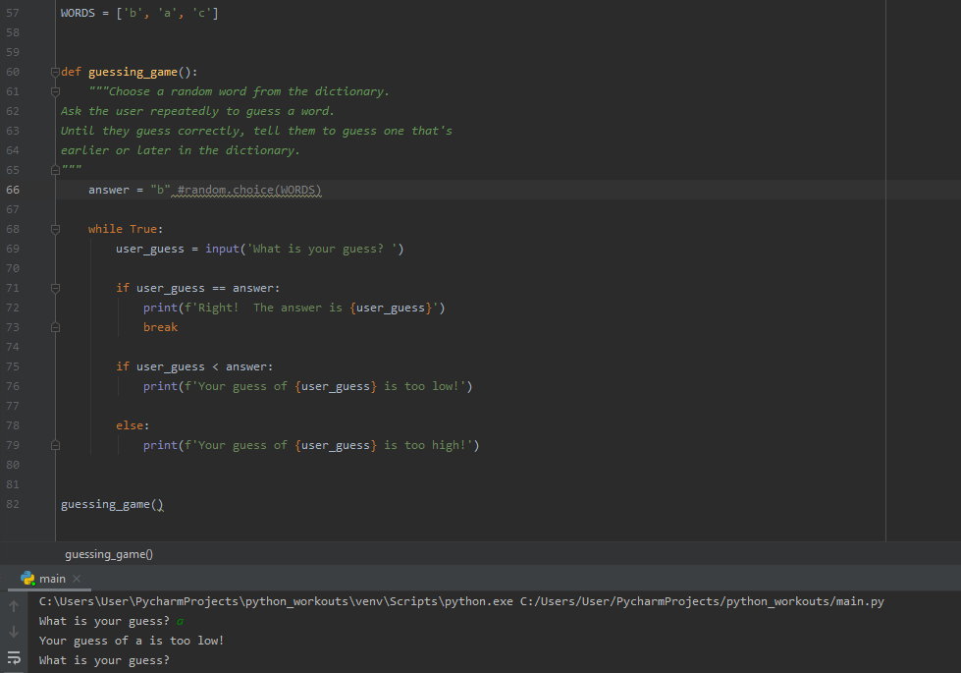
Task: Click fold end marker at line 79
Action: coord(55,445)
